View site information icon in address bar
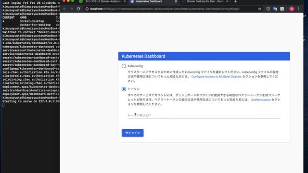308x173 pixels. (87, 9)
